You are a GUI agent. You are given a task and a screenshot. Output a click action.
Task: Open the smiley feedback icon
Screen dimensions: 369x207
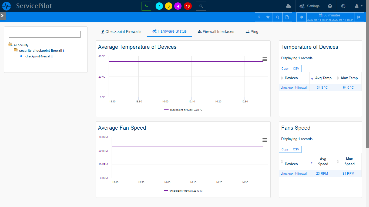click(x=343, y=6)
